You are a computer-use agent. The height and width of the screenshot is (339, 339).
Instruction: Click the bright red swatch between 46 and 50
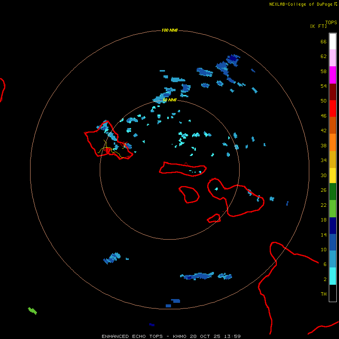point(333,108)
